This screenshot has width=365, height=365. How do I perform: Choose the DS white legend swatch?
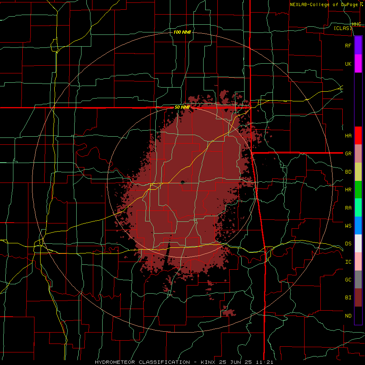(358, 243)
